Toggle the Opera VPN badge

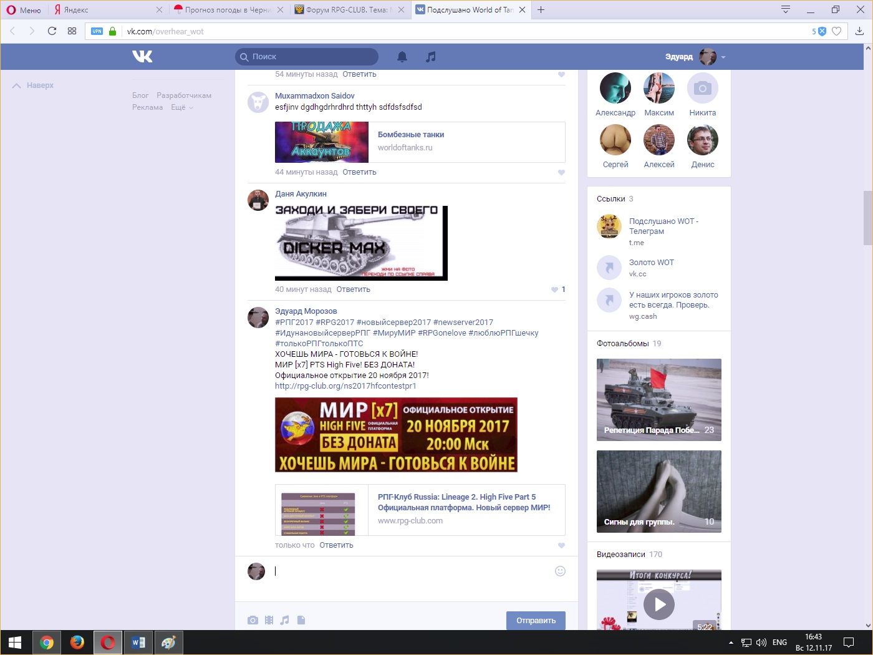click(x=97, y=31)
